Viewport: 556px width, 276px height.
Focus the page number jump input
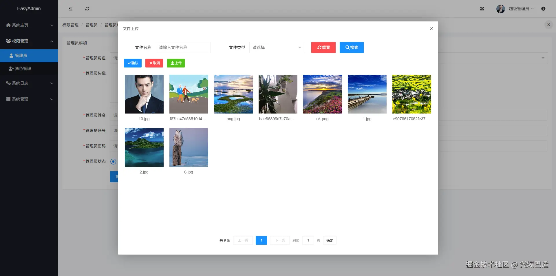coord(308,240)
